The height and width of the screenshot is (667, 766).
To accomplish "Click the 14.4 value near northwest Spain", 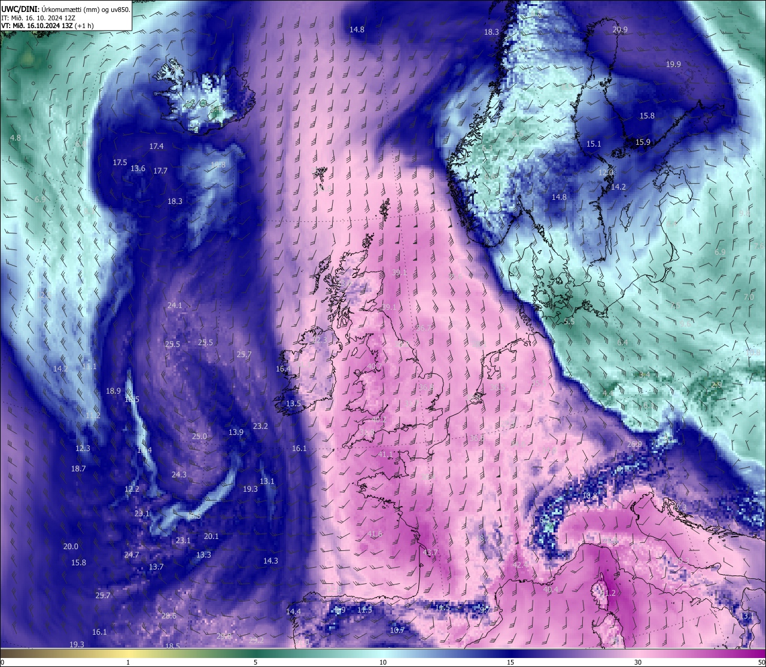I will [293, 611].
